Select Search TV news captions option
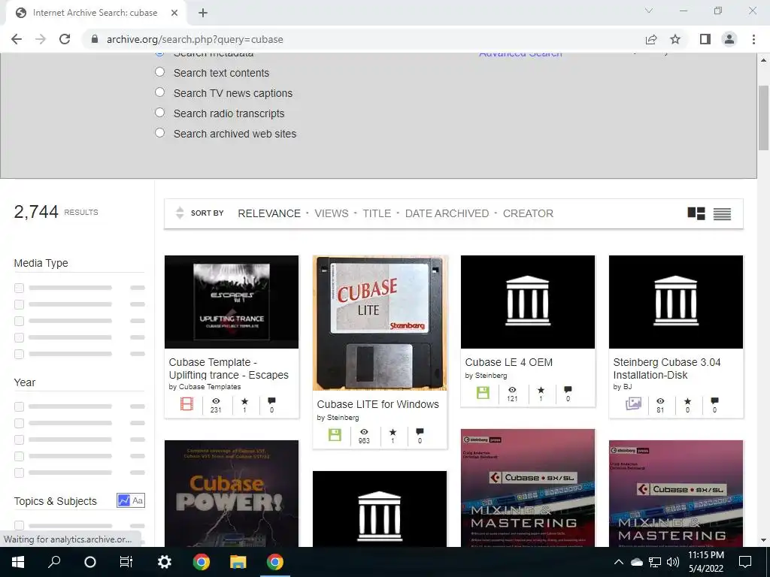This screenshot has height=577, width=770. click(x=159, y=92)
